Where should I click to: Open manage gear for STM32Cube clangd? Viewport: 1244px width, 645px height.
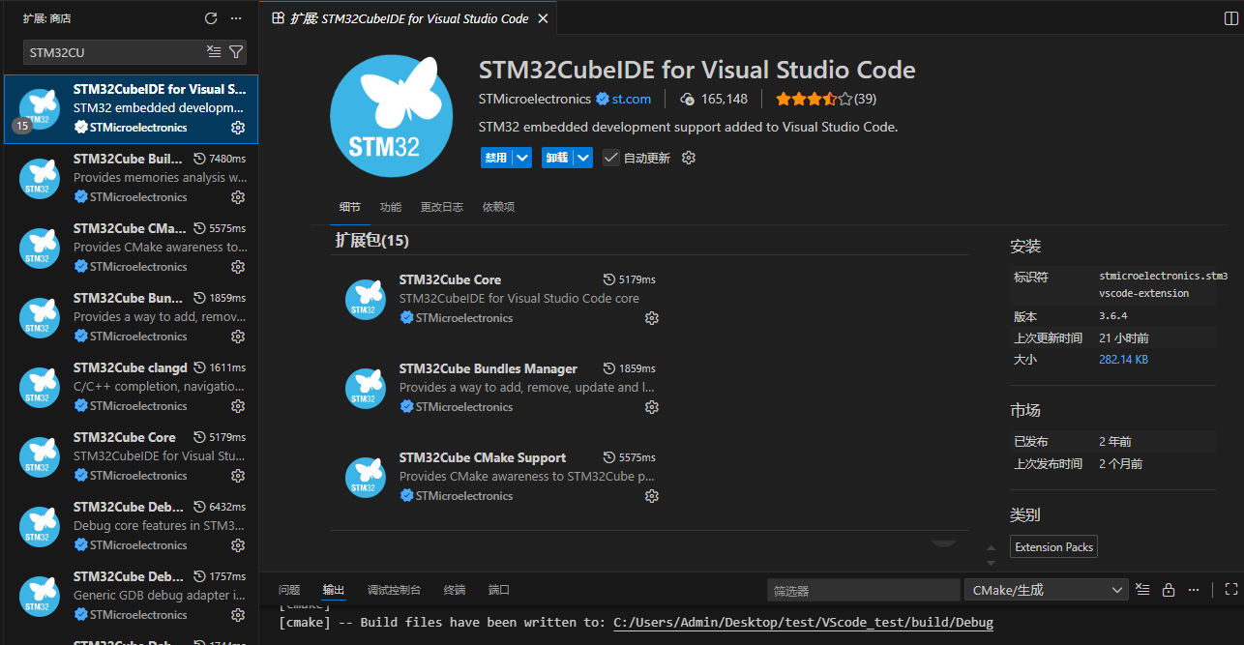(238, 406)
